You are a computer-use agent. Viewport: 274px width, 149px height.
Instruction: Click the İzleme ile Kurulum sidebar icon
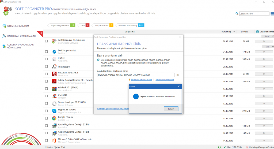pos(4,26)
